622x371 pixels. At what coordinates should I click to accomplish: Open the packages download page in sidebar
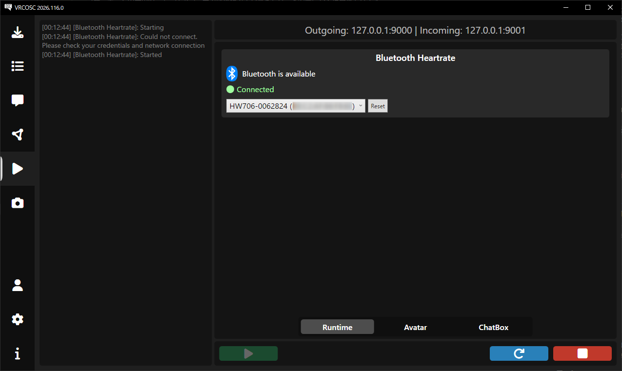[18, 33]
